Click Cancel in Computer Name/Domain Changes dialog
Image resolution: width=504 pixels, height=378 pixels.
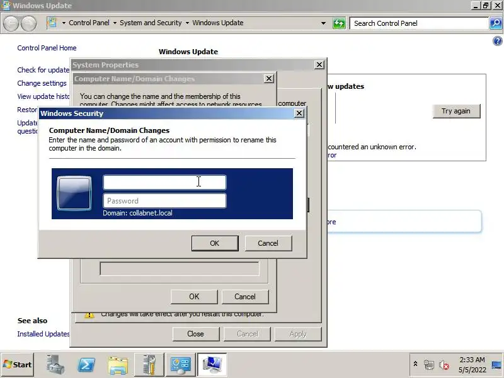click(245, 296)
